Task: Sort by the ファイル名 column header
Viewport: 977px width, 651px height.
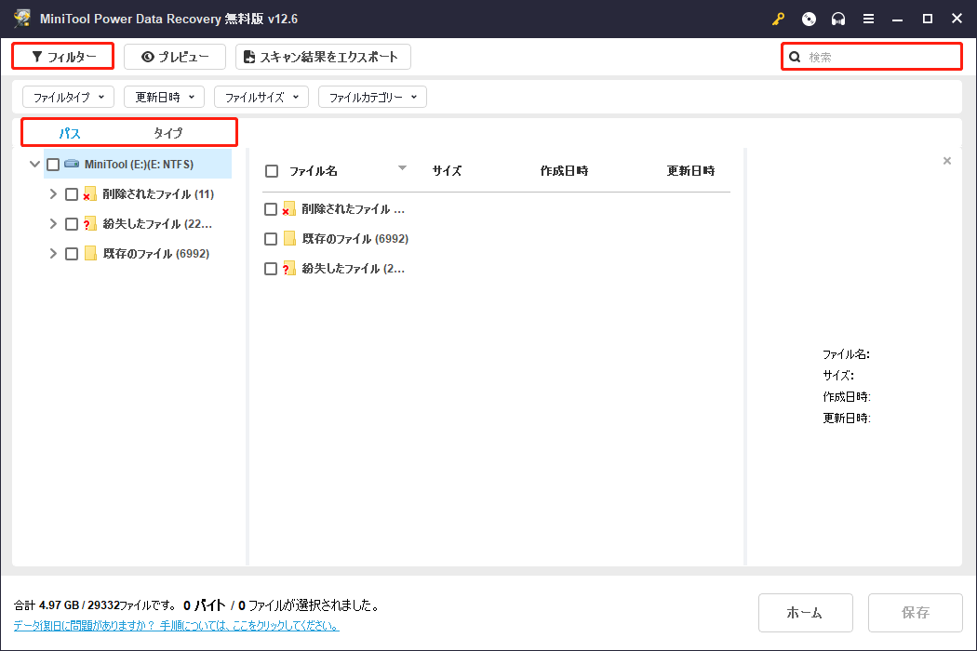Action: pos(313,171)
